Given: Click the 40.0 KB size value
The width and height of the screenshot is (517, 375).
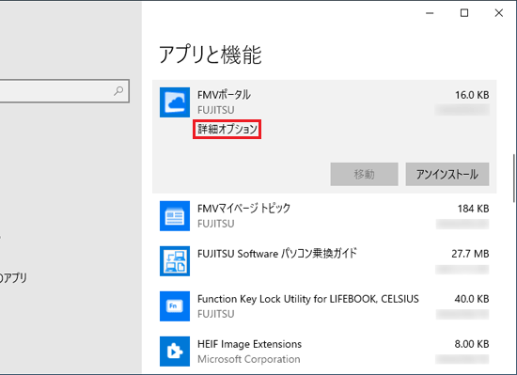Looking at the screenshot, I should click(x=472, y=299).
